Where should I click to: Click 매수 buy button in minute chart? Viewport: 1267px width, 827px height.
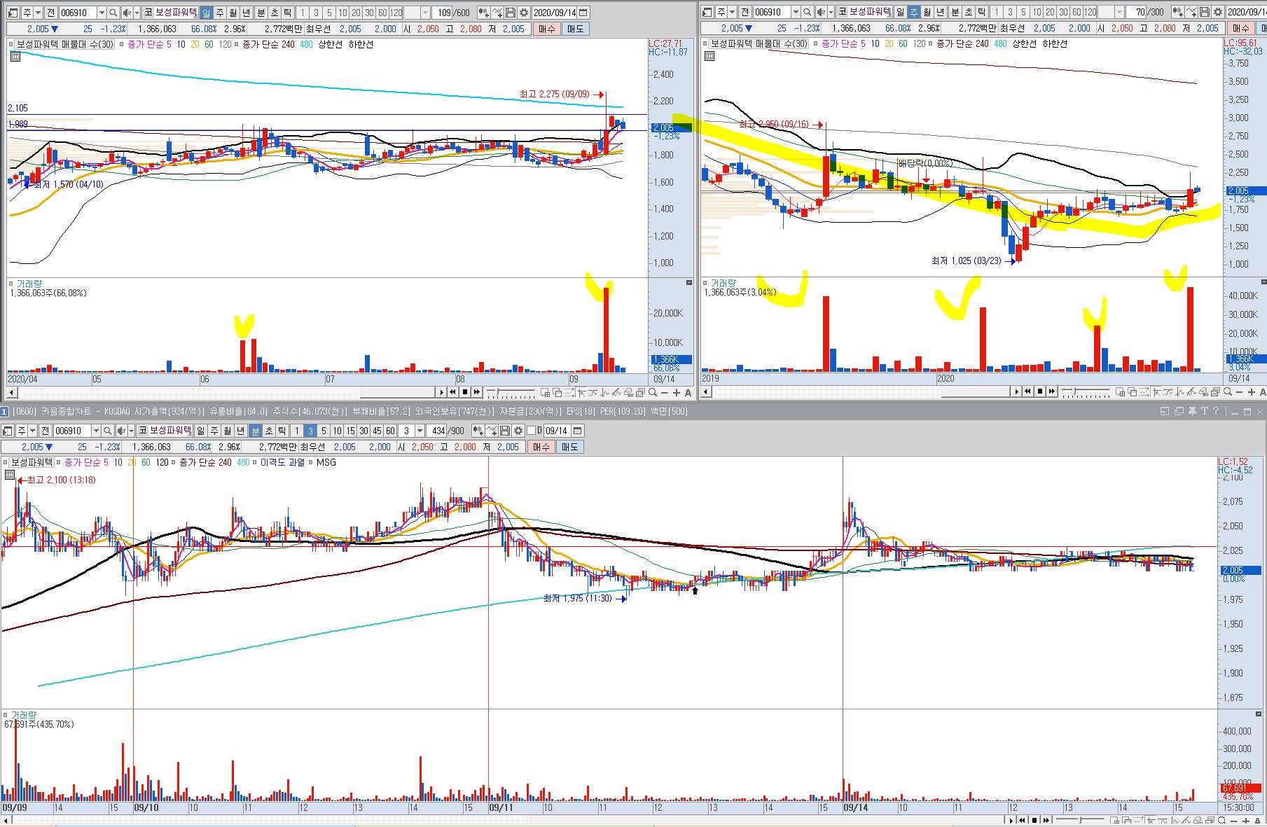click(541, 447)
